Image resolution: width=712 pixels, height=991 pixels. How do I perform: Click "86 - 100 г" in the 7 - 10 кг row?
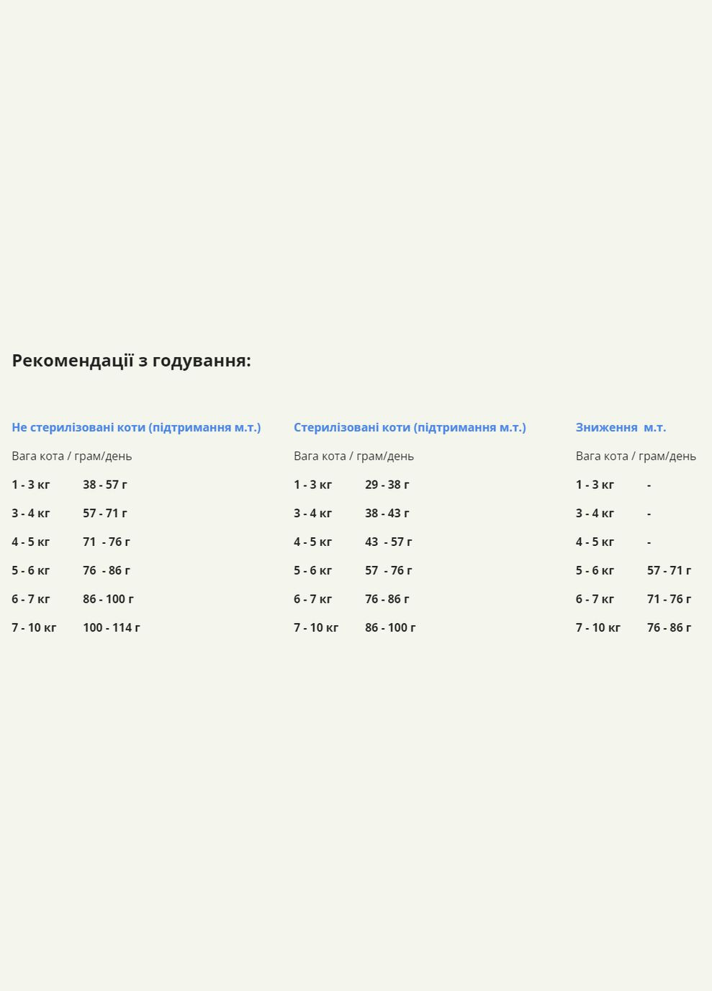tap(390, 627)
